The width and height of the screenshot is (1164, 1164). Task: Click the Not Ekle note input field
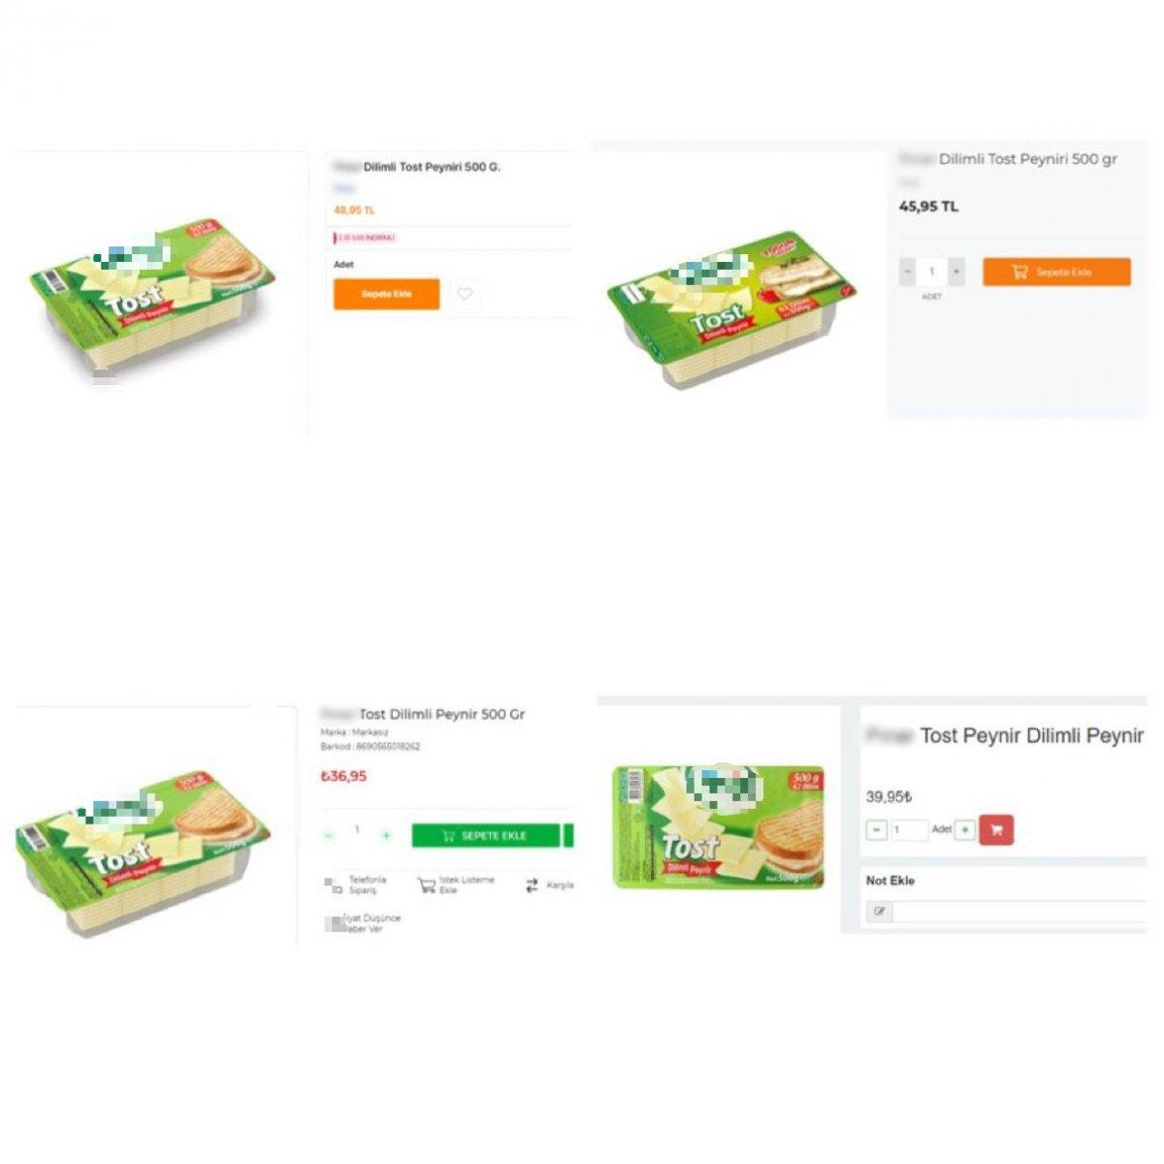click(x=1018, y=912)
